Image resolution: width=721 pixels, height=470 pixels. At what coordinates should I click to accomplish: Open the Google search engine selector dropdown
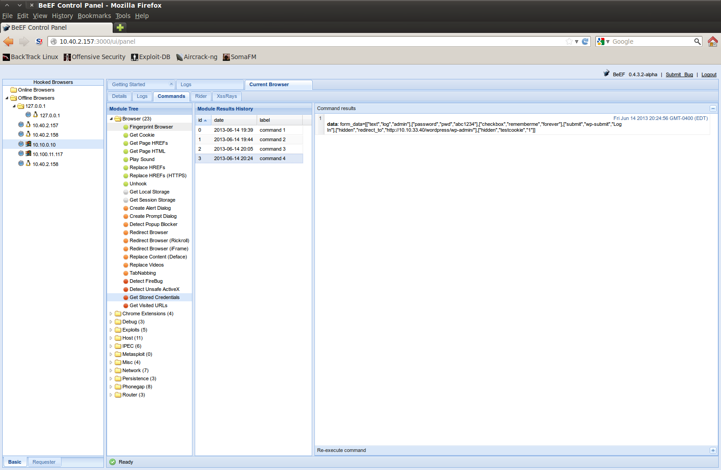[603, 41]
